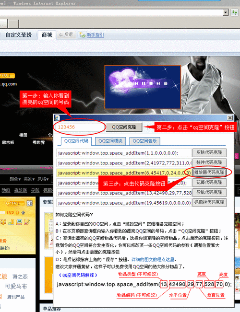Screen dimensions: 240x312
Task: Click the yen coin icon in yellow panel
Action: (3, 222)
